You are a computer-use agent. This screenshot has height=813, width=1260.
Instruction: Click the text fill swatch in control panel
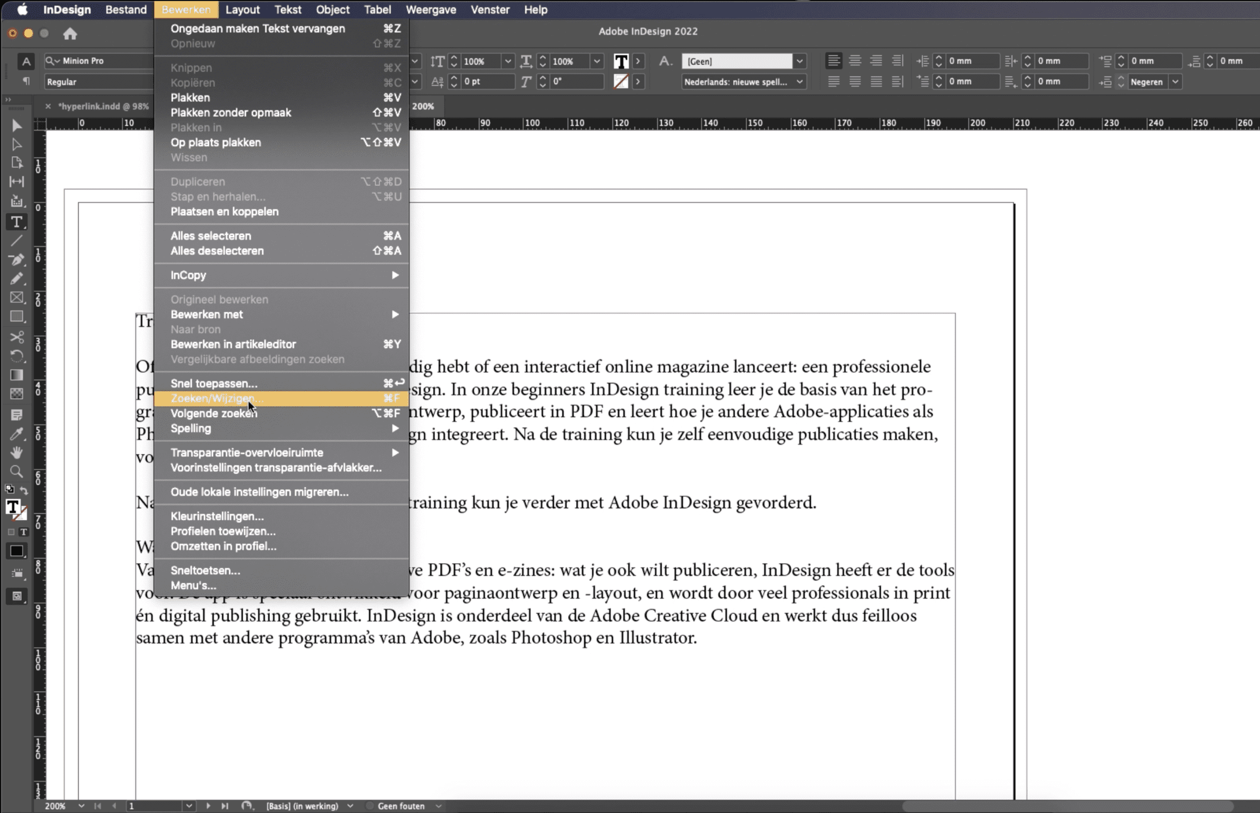(621, 61)
